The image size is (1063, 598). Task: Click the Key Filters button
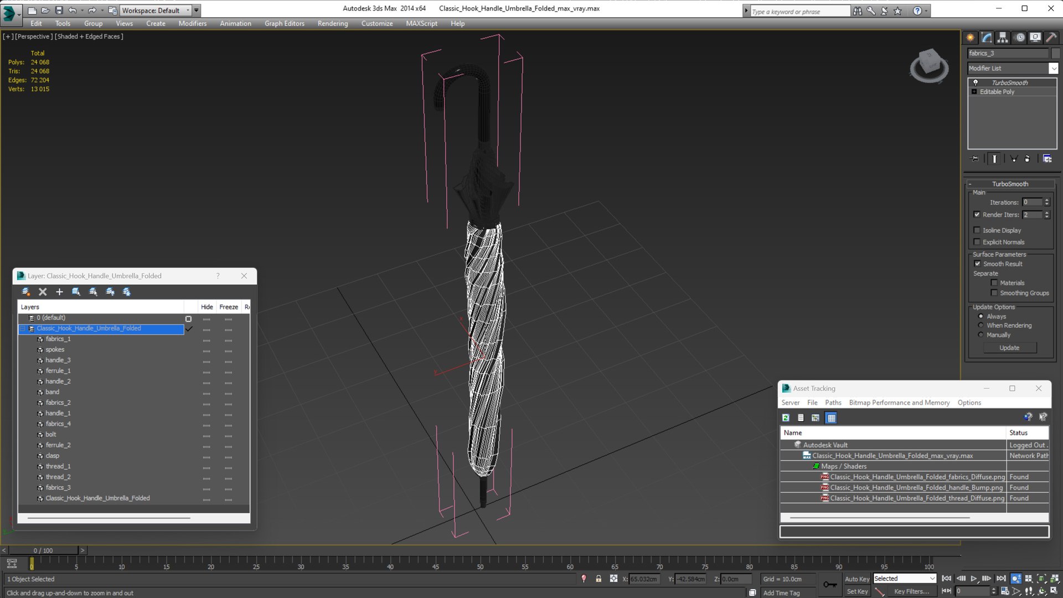pyautogui.click(x=911, y=591)
